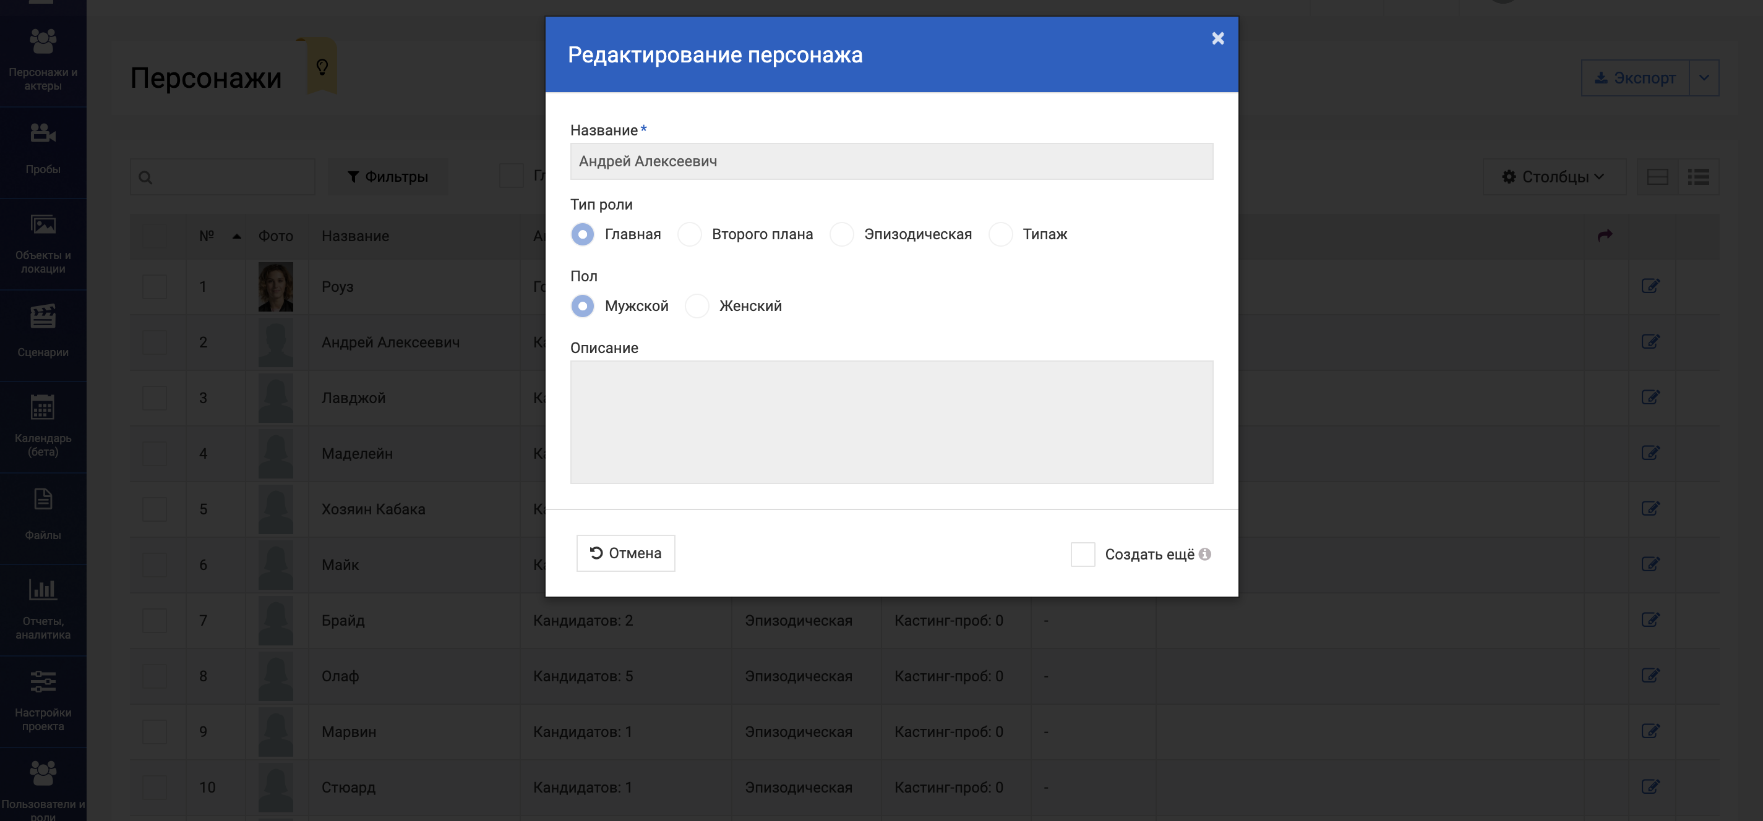Open the Столбцы dropdown
1763x821 pixels.
pos(1555,177)
